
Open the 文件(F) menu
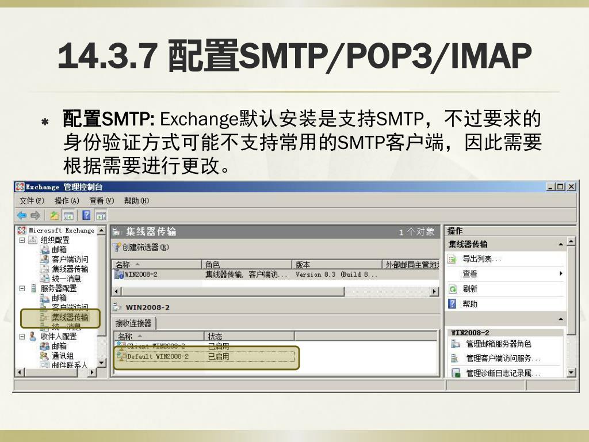tap(32, 201)
